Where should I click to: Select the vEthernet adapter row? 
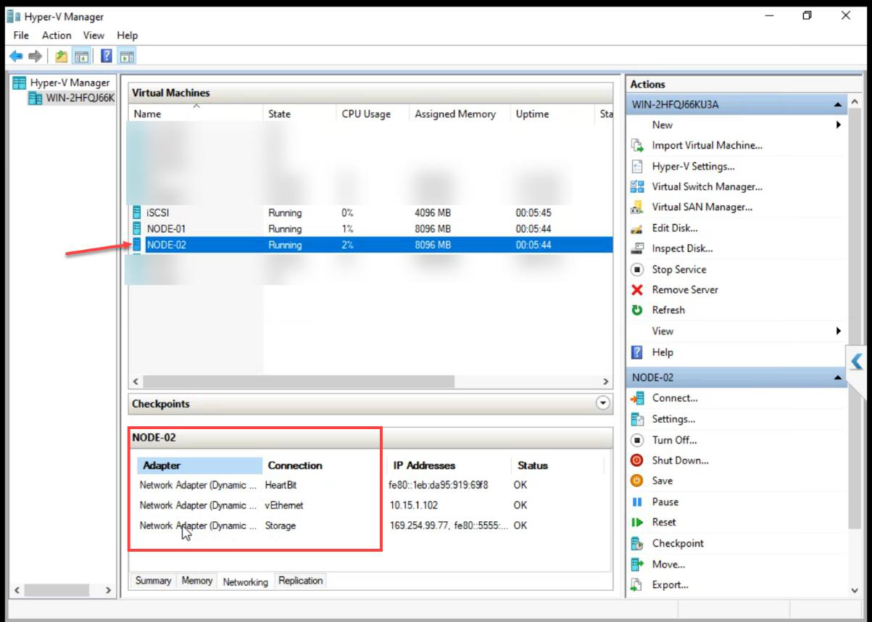pyautogui.click(x=370, y=505)
